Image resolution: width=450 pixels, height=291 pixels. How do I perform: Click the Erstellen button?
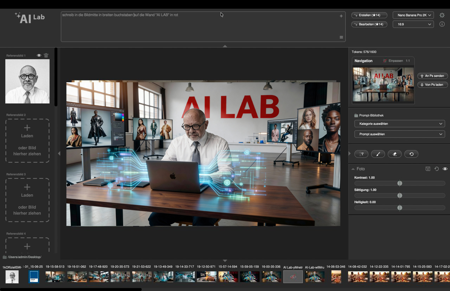pos(369,15)
